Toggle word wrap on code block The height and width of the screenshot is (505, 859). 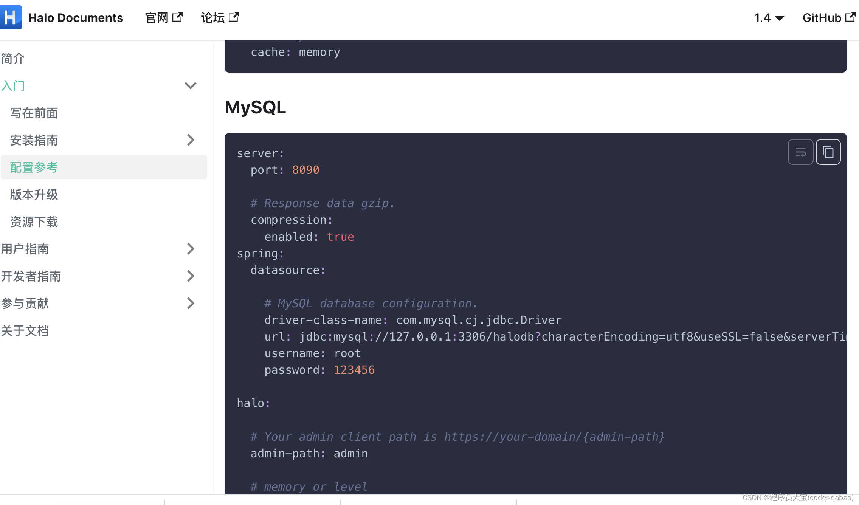800,152
